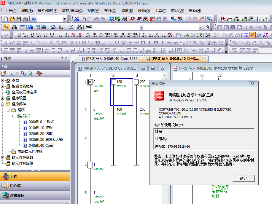Click the New project icon in toolbar
Screen dimensions: 272x204
click(6, 19)
